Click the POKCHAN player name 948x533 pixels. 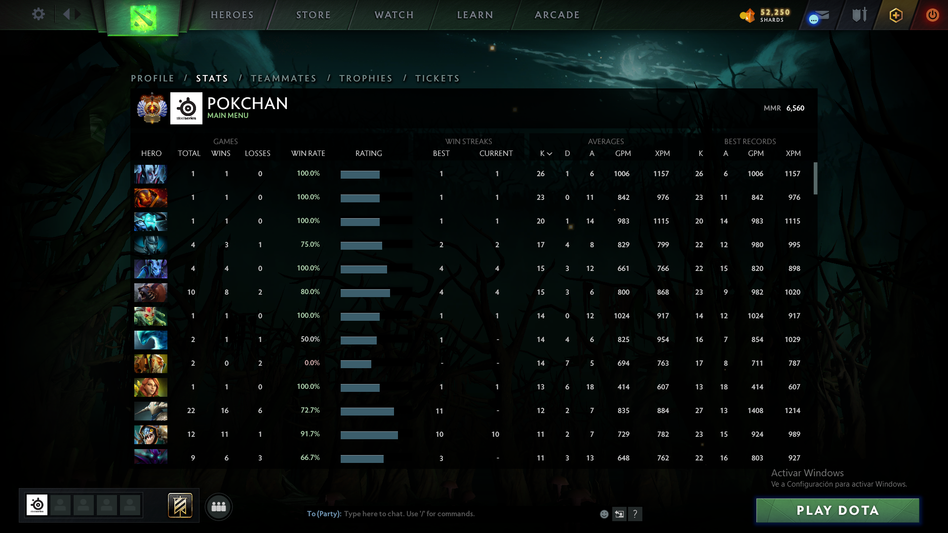247,103
